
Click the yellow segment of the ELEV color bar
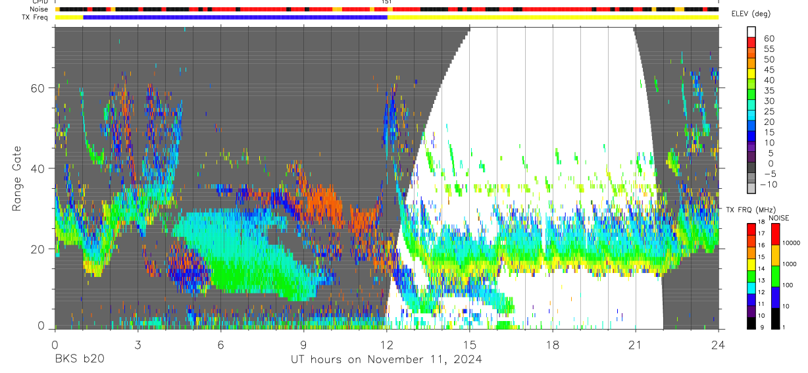tap(752, 74)
